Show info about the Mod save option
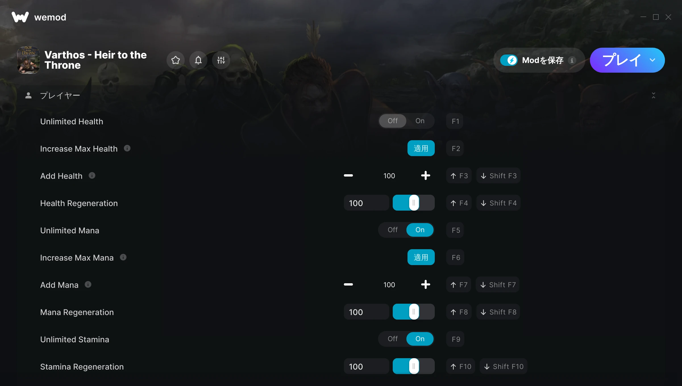 click(x=572, y=60)
